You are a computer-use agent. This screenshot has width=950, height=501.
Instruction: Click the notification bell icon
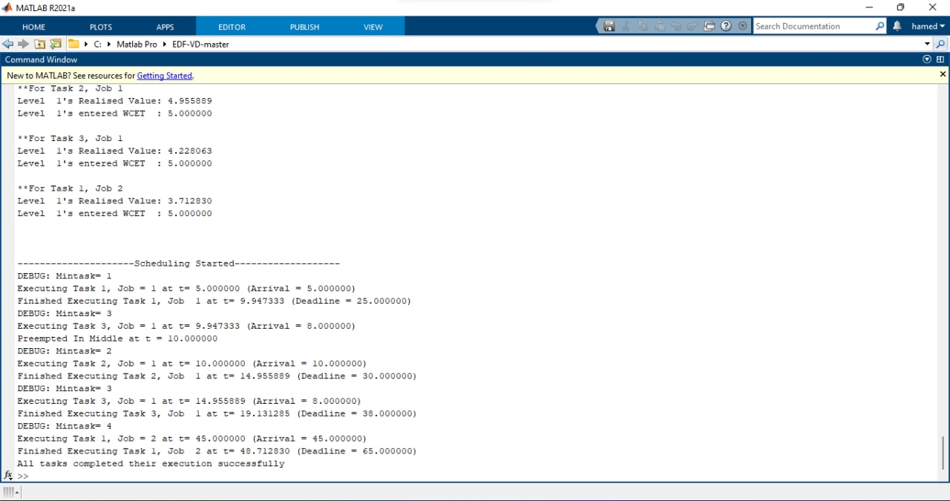897,26
